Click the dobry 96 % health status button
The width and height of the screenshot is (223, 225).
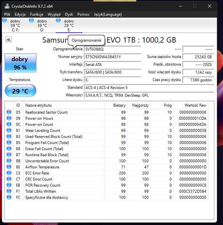(20, 63)
